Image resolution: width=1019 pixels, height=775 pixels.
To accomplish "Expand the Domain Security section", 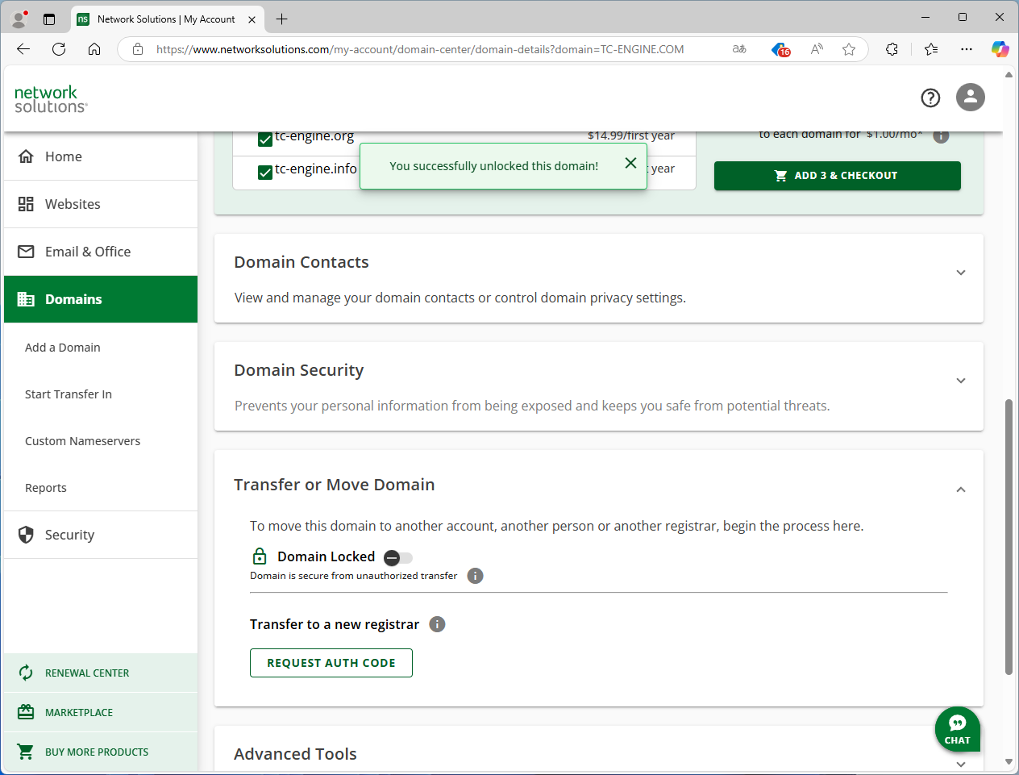I will tap(960, 381).
